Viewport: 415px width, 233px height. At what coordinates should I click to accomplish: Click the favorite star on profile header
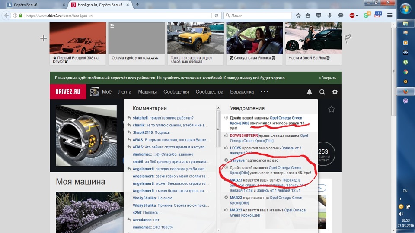click(332, 109)
